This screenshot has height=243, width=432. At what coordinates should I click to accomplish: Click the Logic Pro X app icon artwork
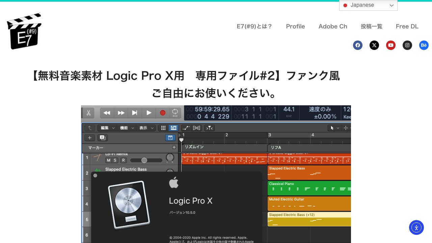tap(129, 205)
